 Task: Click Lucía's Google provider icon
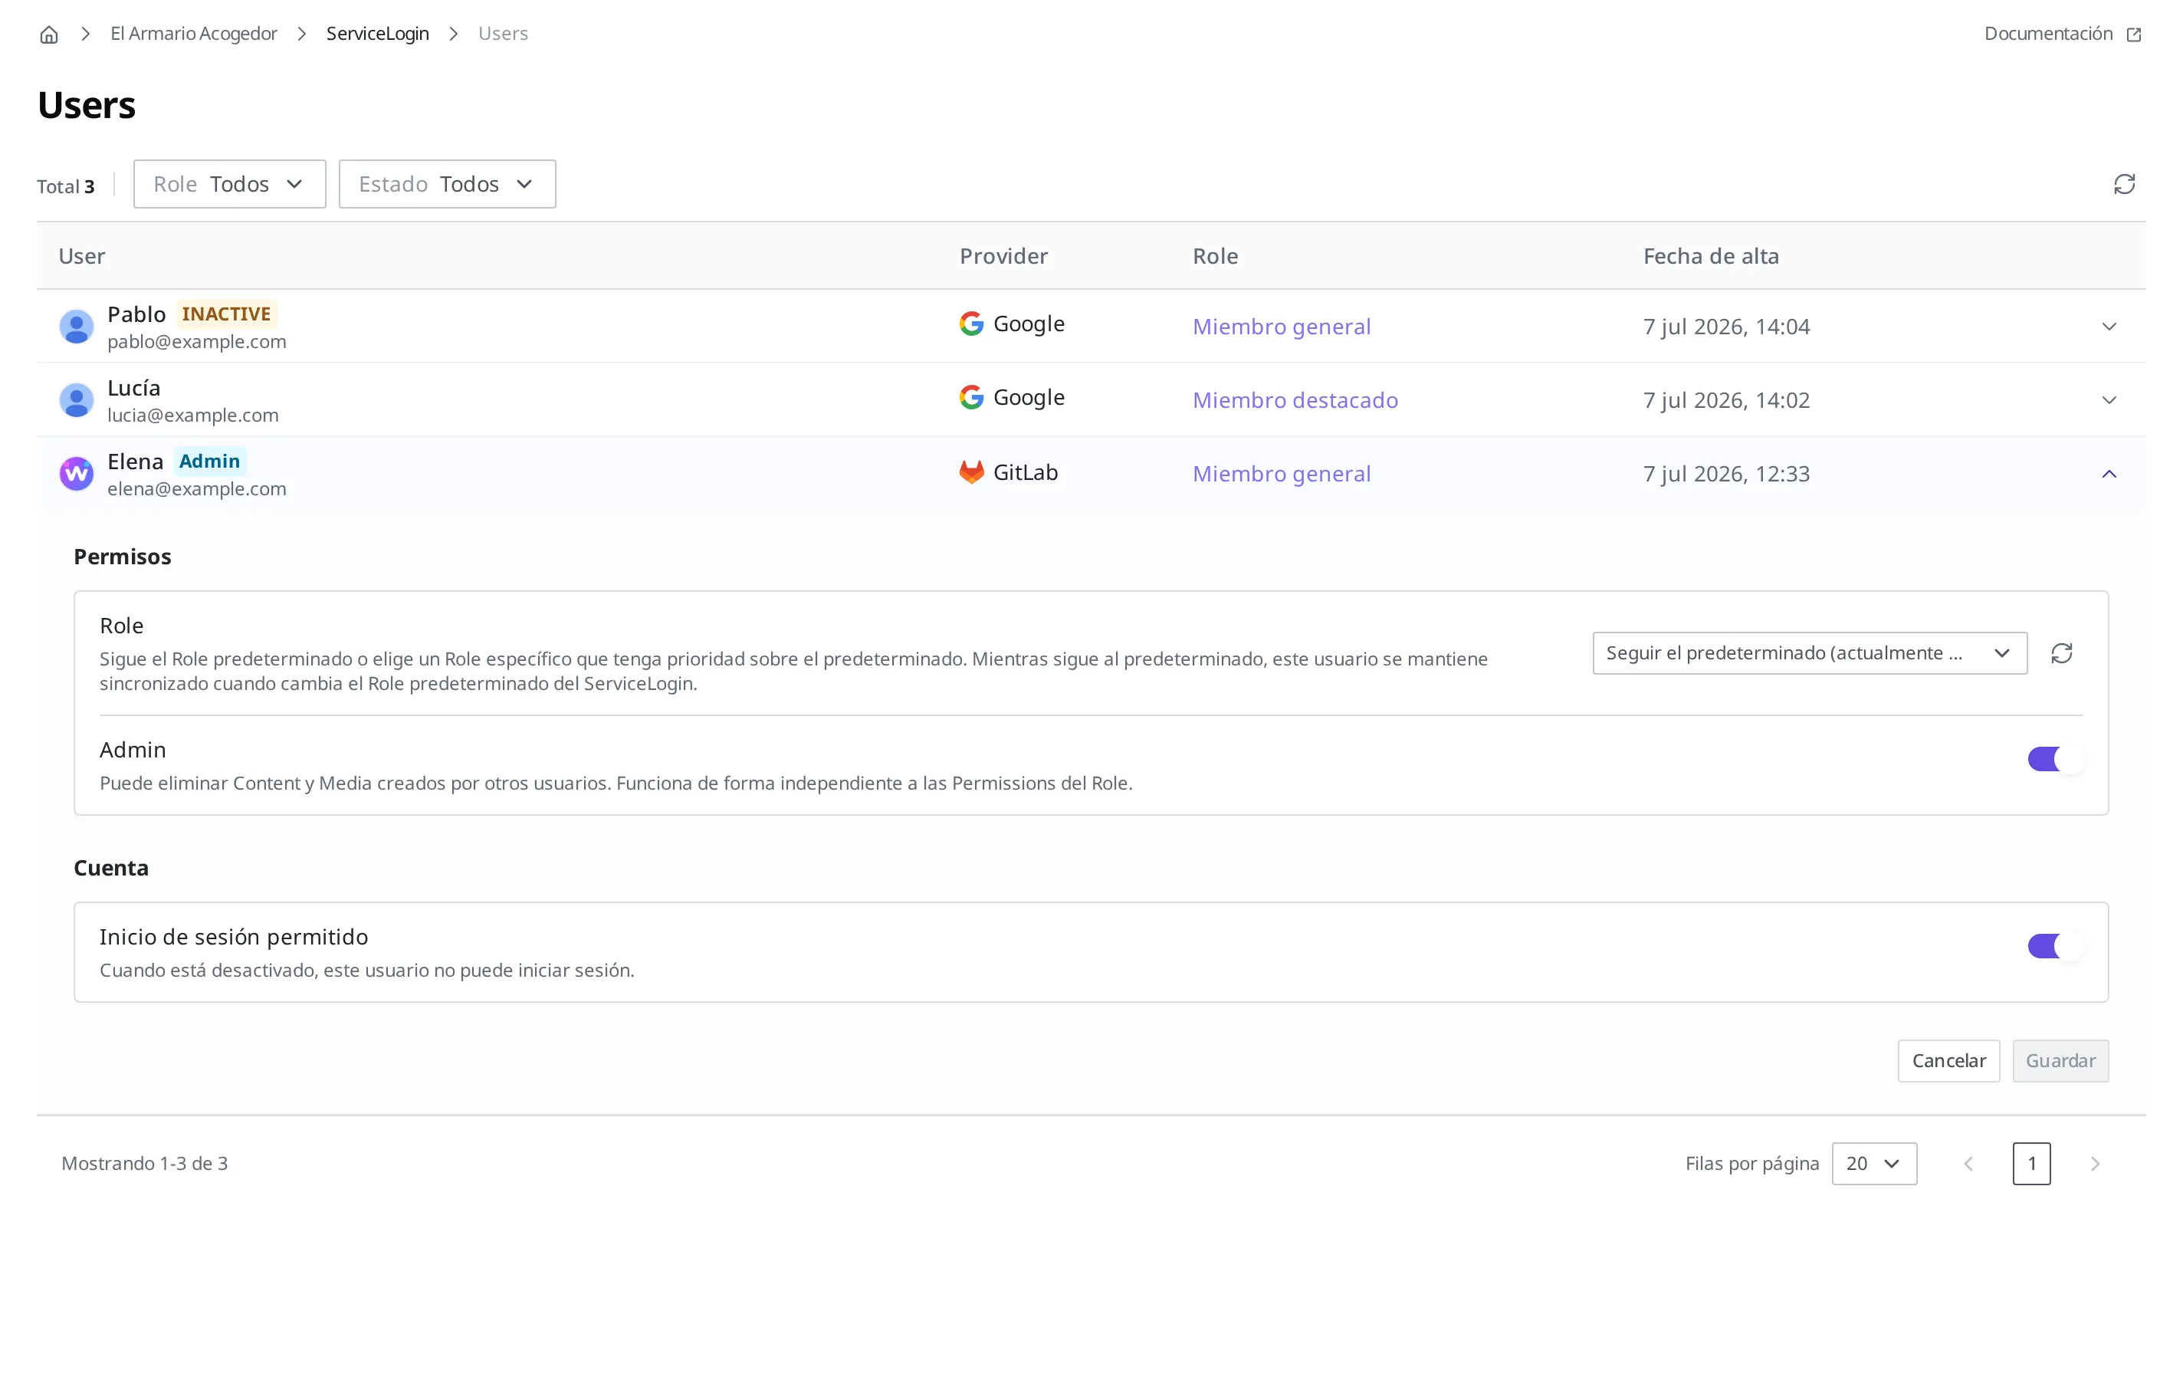click(x=971, y=397)
